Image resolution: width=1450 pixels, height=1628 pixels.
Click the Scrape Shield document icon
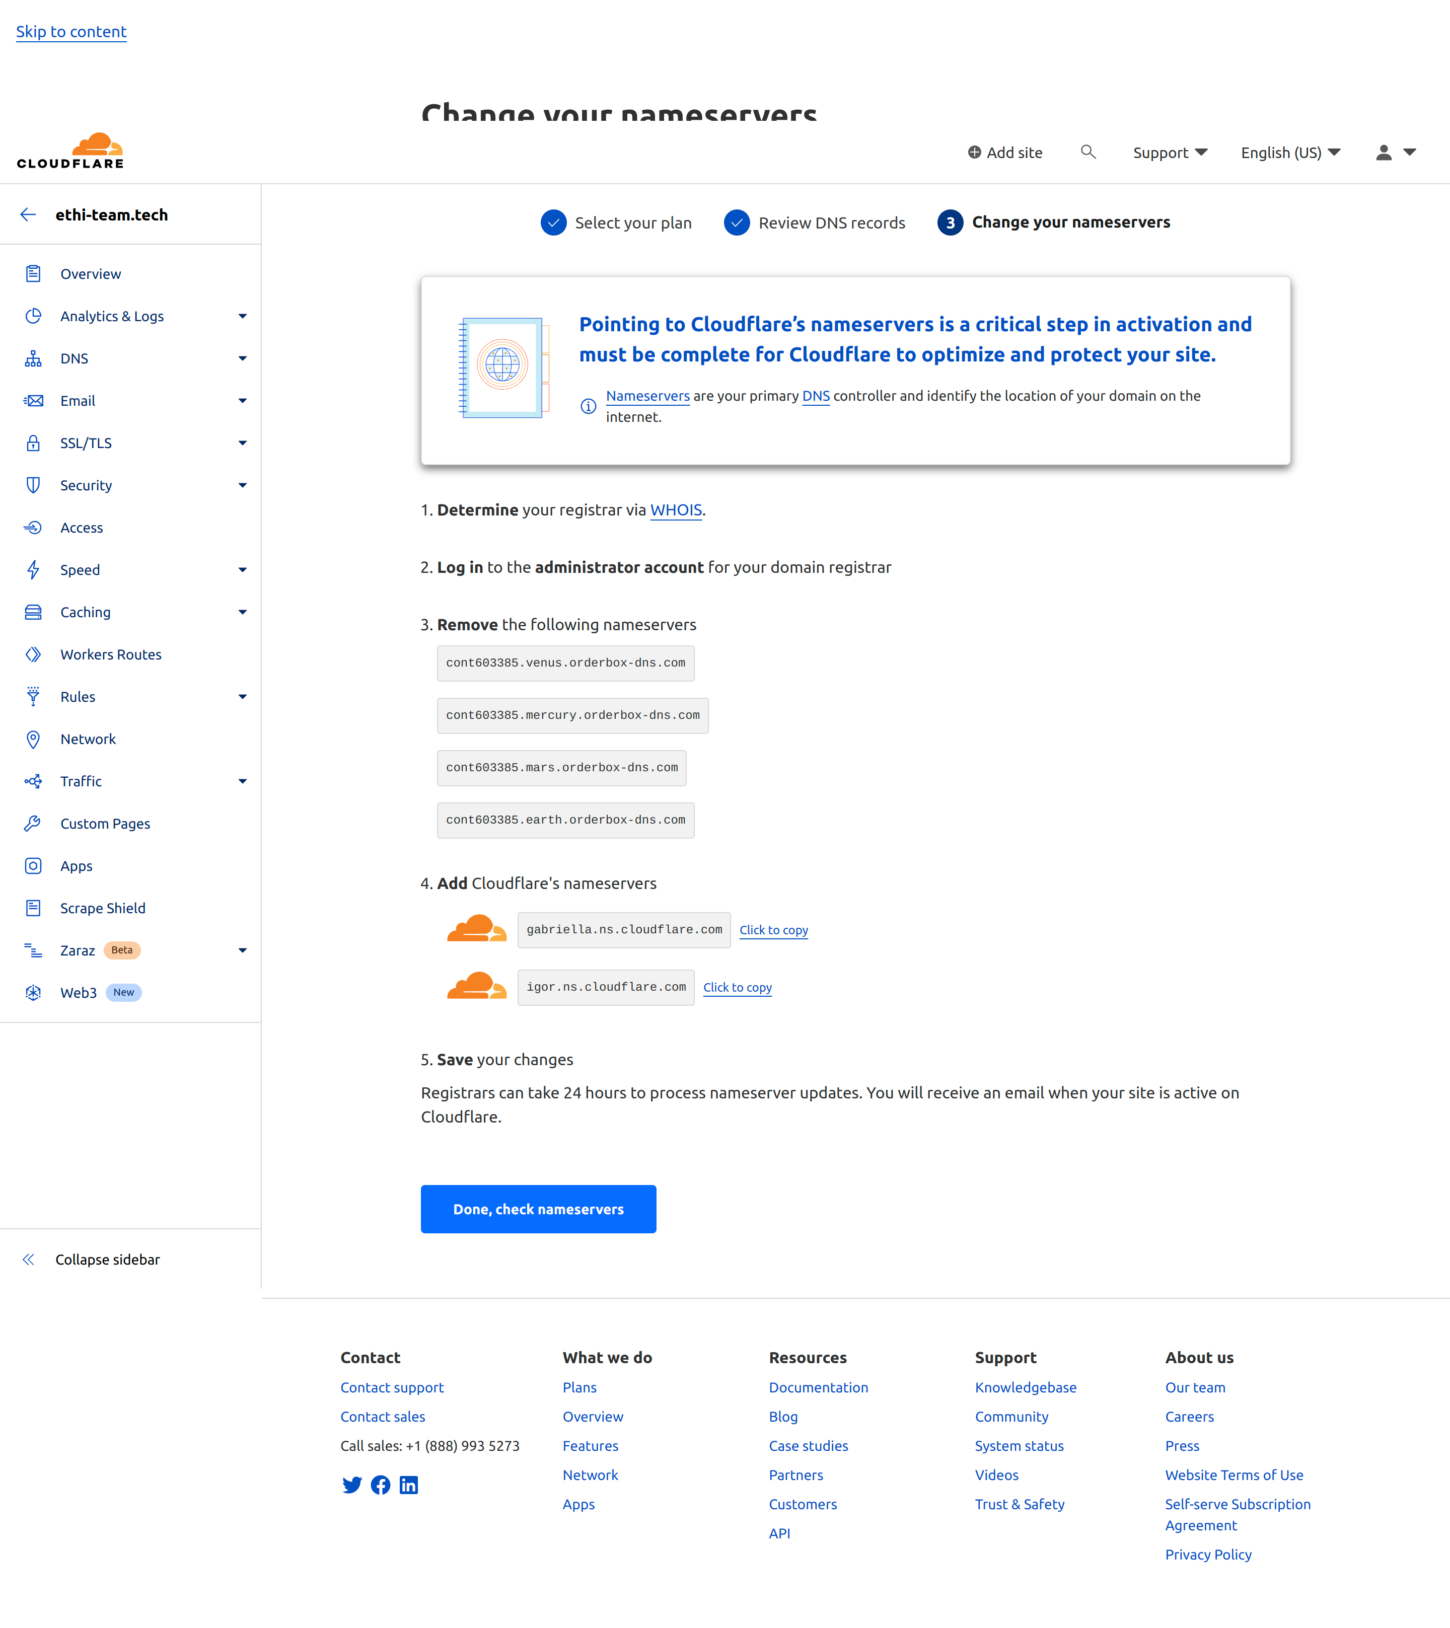(x=33, y=907)
